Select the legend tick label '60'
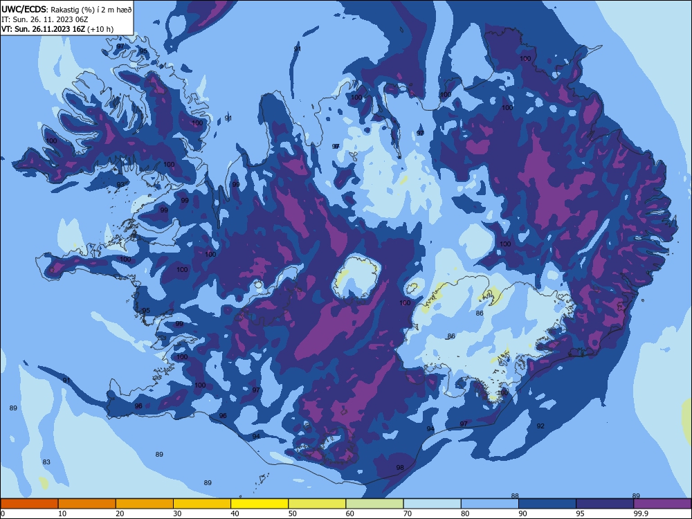Screen dimensions: 692x519 [x=350, y=513]
